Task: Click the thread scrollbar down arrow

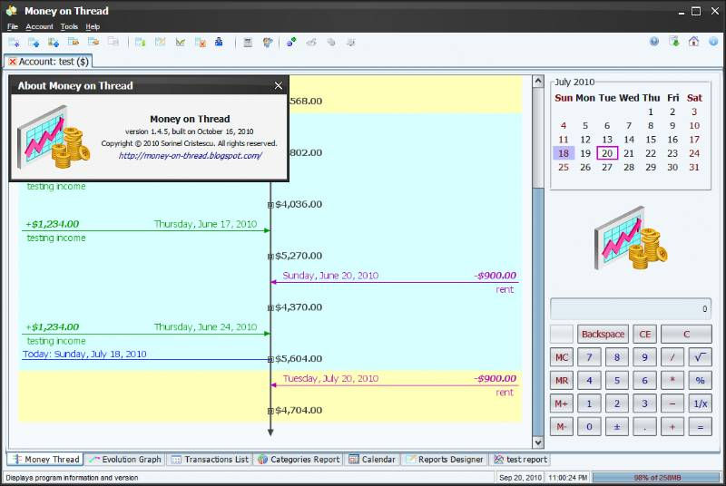Action: click(x=537, y=442)
